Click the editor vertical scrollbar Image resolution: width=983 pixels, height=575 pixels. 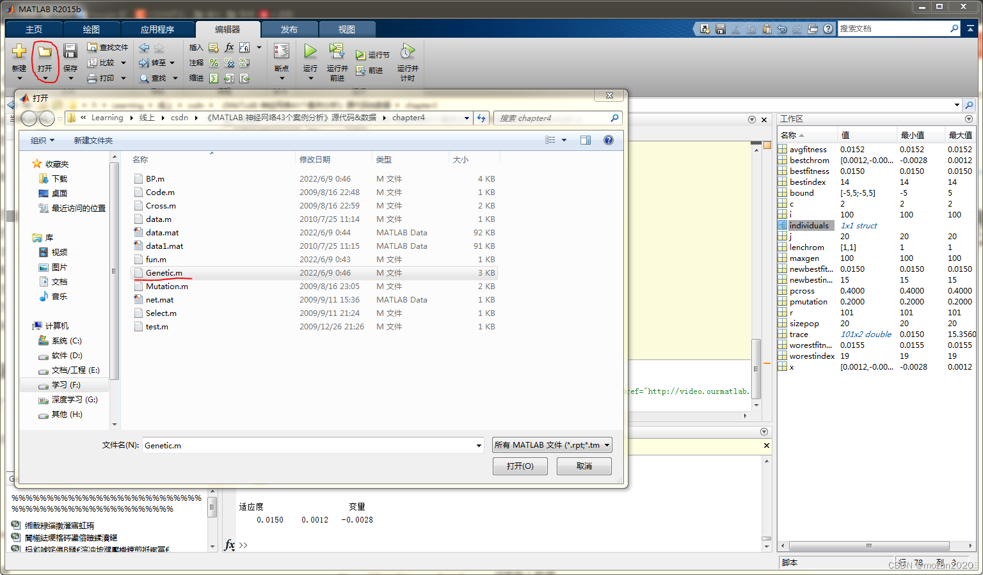pyautogui.click(x=756, y=368)
